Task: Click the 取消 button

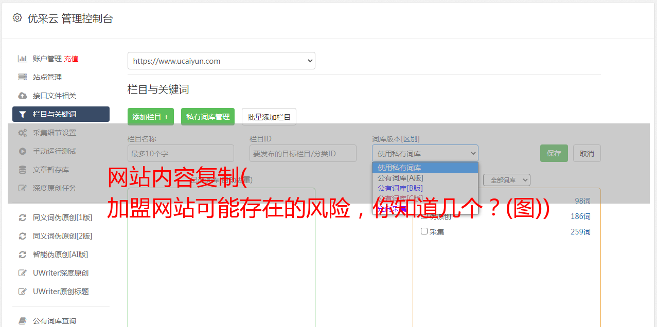Action: click(587, 153)
